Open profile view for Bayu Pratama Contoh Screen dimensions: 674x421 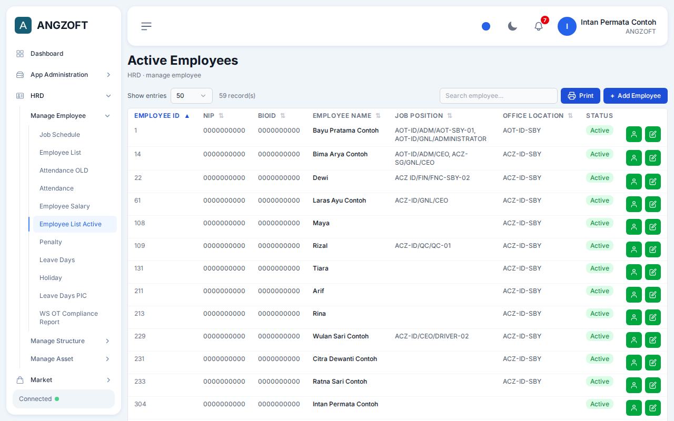pyautogui.click(x=634, y=134)
